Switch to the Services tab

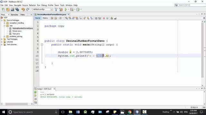click(14, 15)
